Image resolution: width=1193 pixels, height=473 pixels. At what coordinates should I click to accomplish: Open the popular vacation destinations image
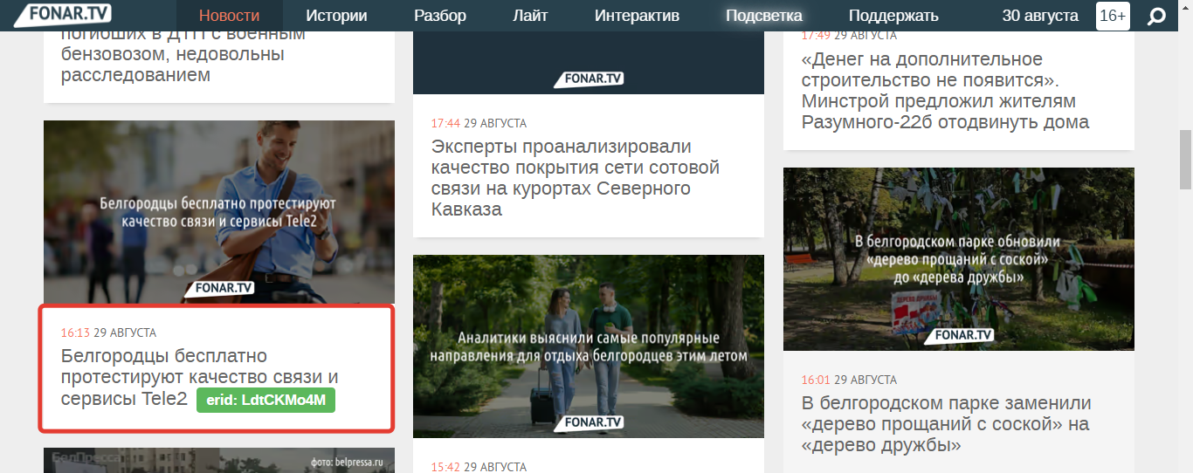tap(588, 346)
